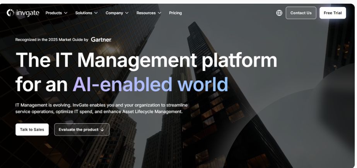Click Evaluate the product button

pyautogui.click(x=82, y=130)
